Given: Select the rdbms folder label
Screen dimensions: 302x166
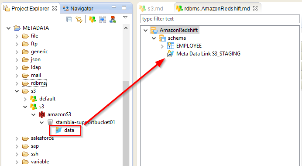Looking at the screenshot, I should (38, 83).
